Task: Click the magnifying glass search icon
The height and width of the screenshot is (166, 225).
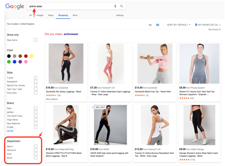Action: pos(121,6)
